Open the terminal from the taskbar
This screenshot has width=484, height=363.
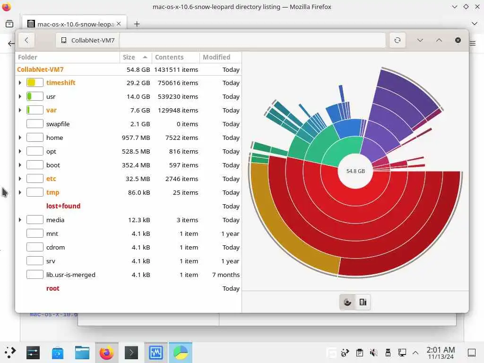pyautogui.click(x=131, y=353)
